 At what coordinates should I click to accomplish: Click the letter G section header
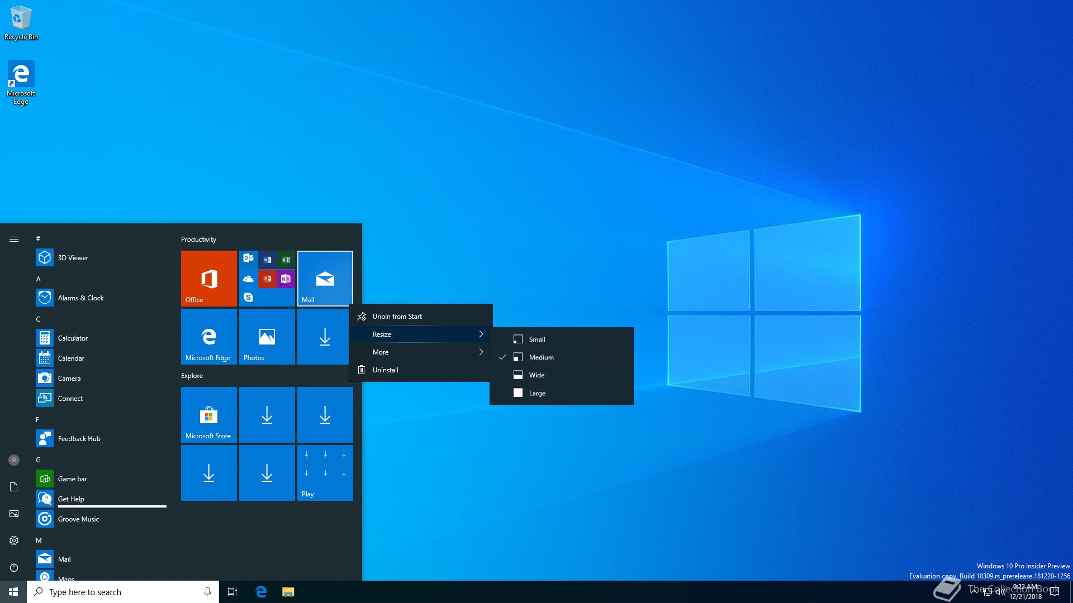(39, 460)
